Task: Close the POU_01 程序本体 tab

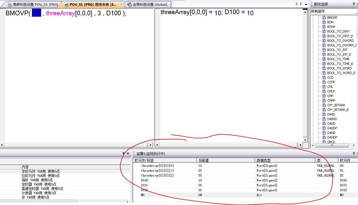Action: pyautogui.click(x=121, y=5)
